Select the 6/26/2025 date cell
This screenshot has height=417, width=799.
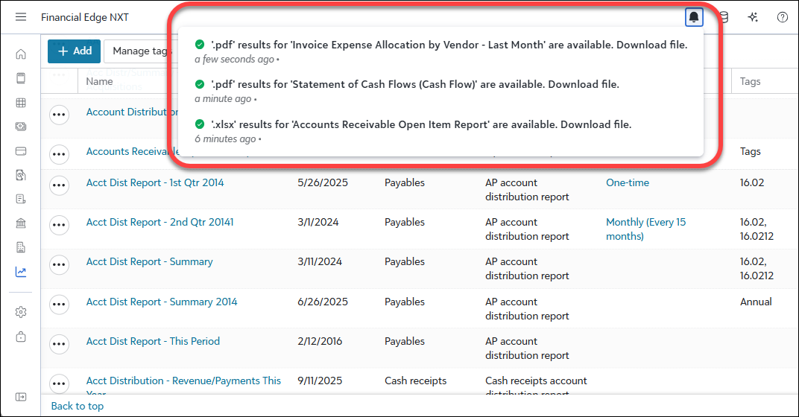click(x=323, y=302)
